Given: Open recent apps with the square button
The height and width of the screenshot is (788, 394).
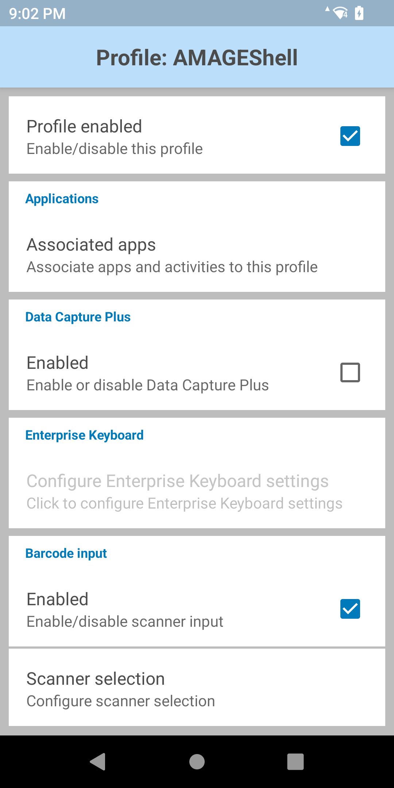Looking at the screenshot, I should (x=295, y=762).
